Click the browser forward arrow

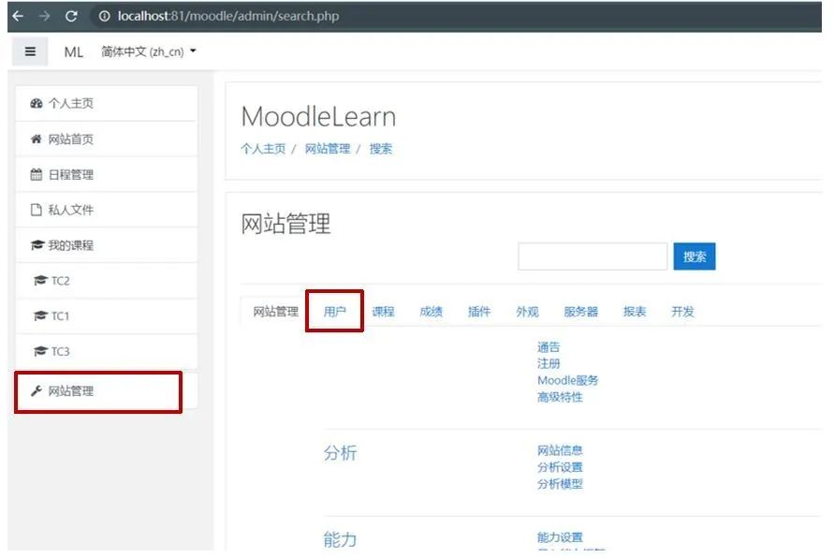tap(44, 16)
